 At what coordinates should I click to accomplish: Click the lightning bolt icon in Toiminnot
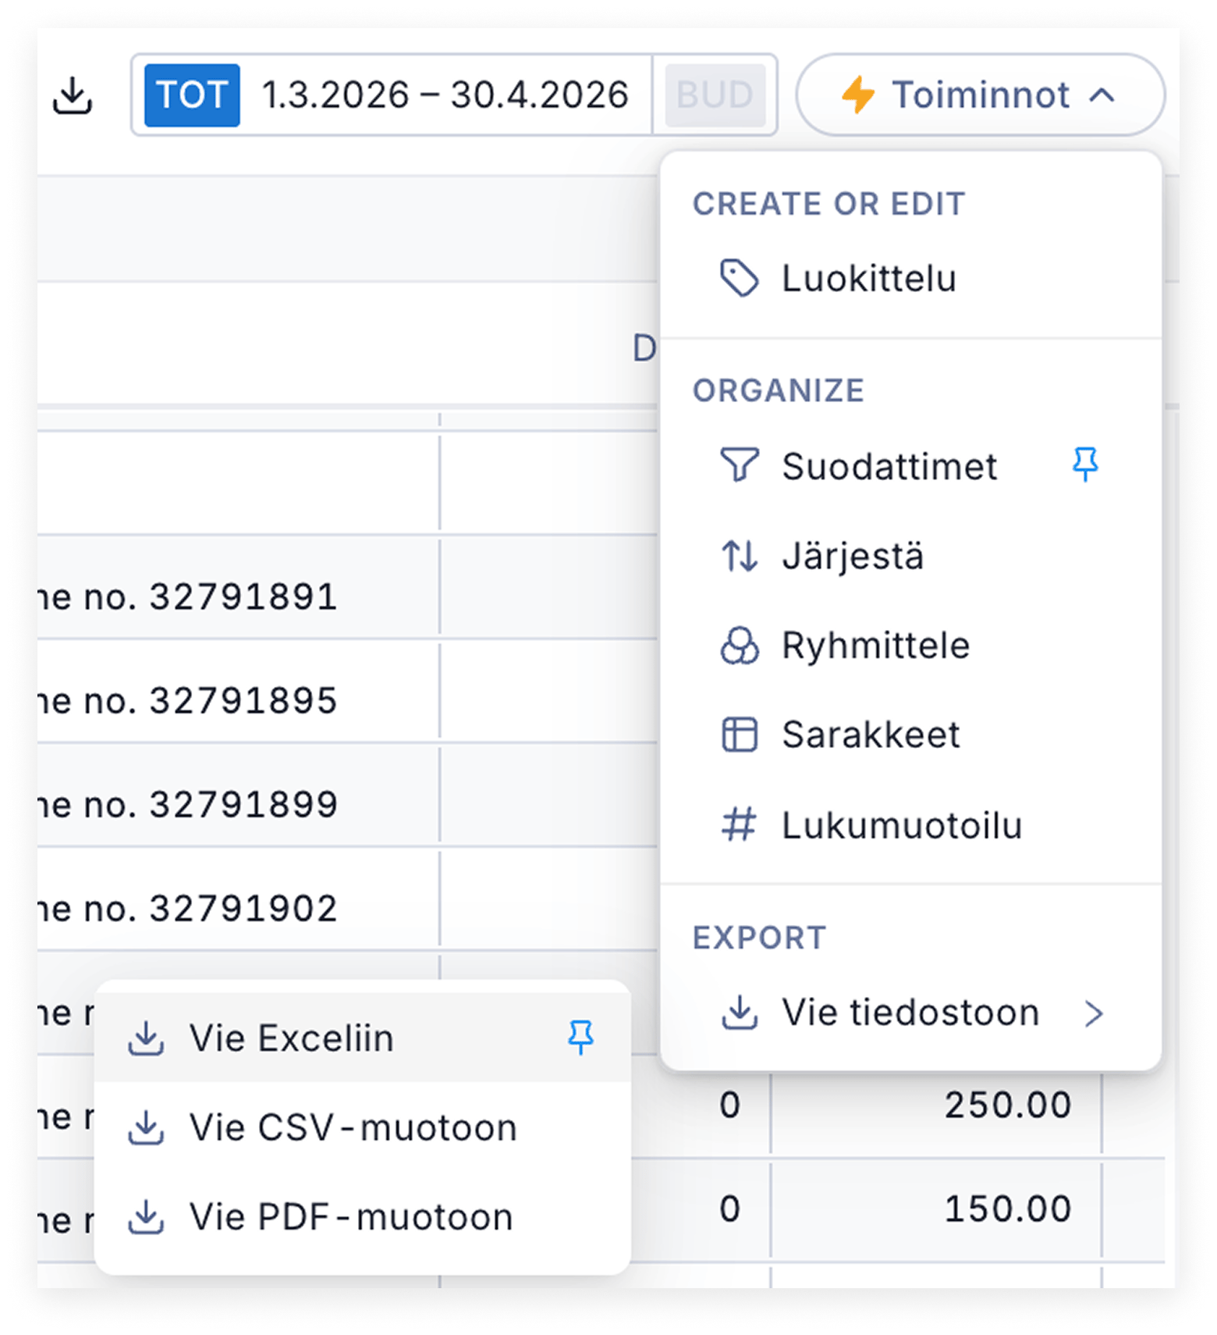858,95
